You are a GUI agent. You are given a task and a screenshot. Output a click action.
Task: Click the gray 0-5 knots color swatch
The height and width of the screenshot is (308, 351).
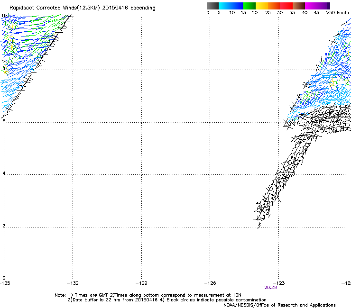click(212, 6)
